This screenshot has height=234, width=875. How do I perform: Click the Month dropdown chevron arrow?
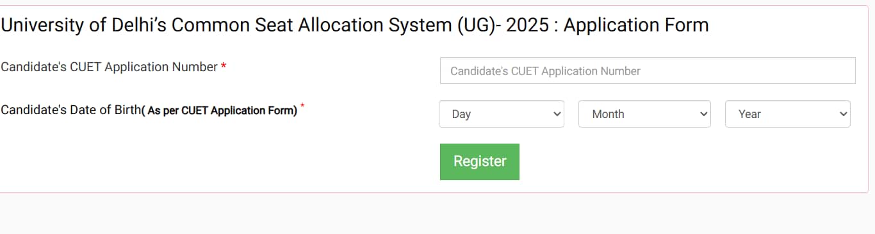click(x=703, y=114)
